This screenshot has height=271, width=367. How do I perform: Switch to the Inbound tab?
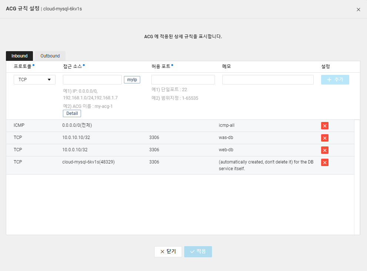click(20, 56)
